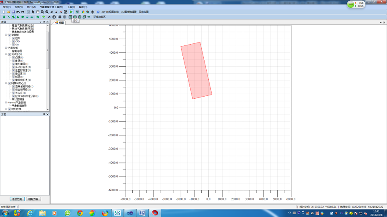Open Google Chrome from the taskbar

[x=80, y=213]
